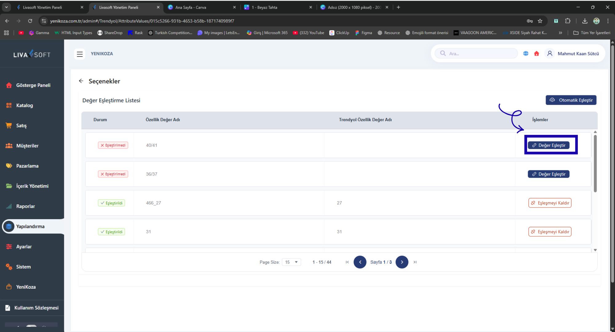Toggle the theme switch at sidebar bottom
This screenshot has width=615, height=332.
coord(31,326)
